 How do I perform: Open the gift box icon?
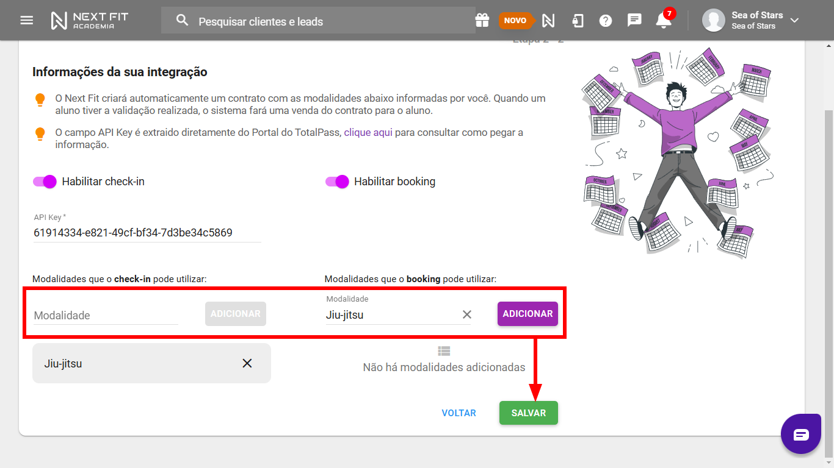tap(482, 21)
